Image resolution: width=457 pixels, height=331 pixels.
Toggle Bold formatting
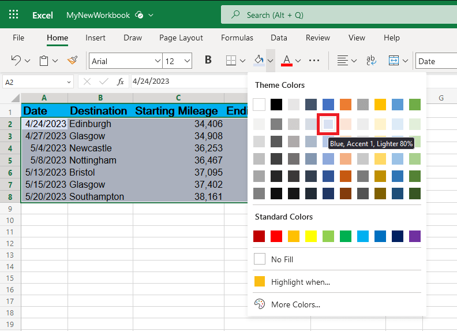208,60
